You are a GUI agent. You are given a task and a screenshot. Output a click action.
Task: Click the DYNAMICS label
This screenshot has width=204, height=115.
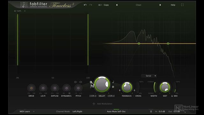66,96
